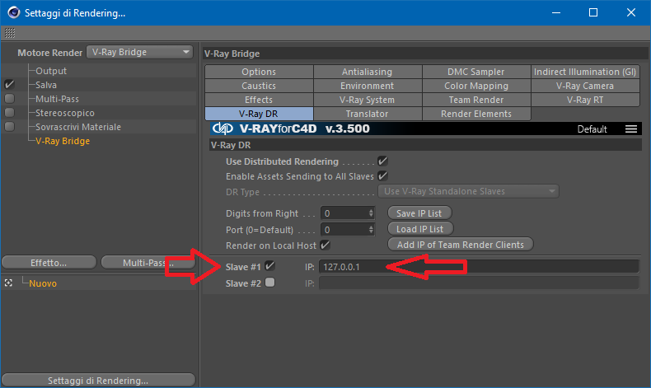Viewport: 651px width, 388px height.
Task: Click the Slave #2 IP field
Action: [x=479, y=283]
